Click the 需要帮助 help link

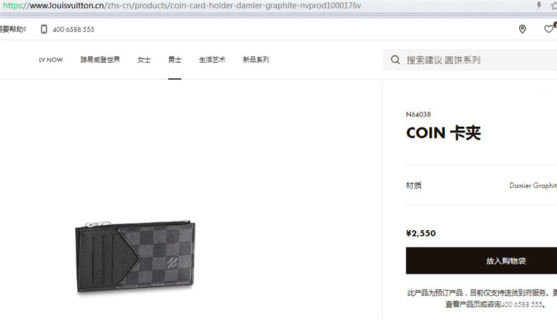[13, 29]
